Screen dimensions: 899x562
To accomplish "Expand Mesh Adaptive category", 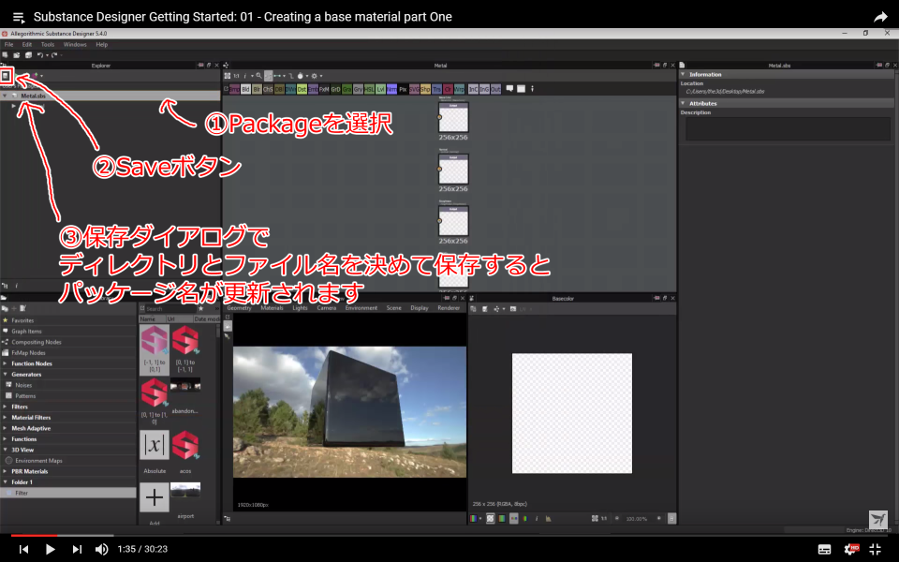I will (x=6, y=428).
